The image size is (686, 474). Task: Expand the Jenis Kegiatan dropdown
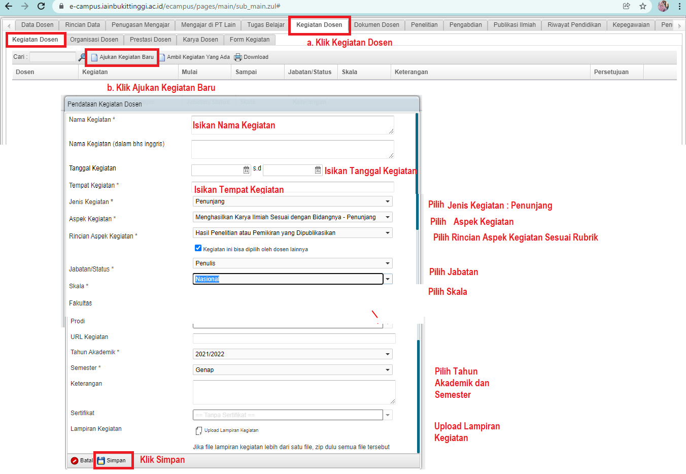click(x=388, y=201)
